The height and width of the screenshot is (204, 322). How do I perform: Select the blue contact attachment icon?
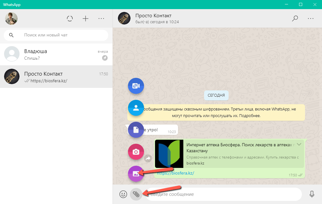[x=136, y=108]
